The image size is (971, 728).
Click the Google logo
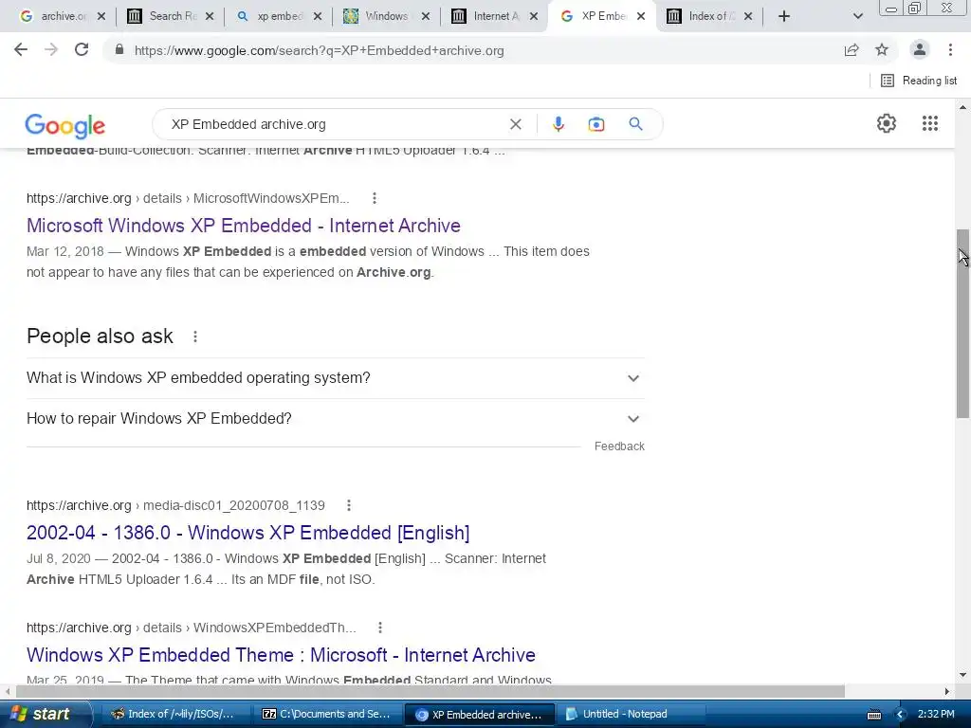tap(65, 126)
